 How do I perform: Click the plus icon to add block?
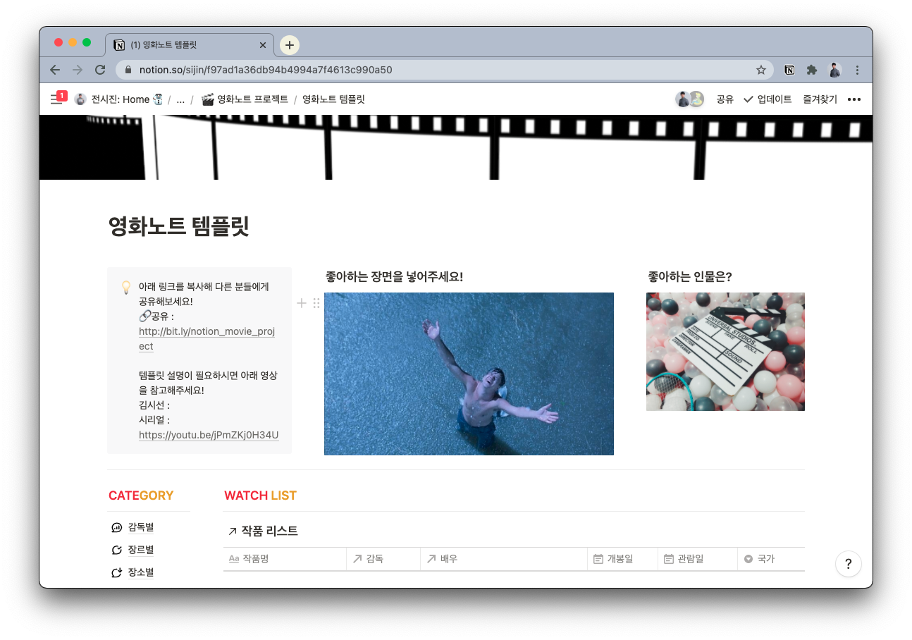pos(302,303)
